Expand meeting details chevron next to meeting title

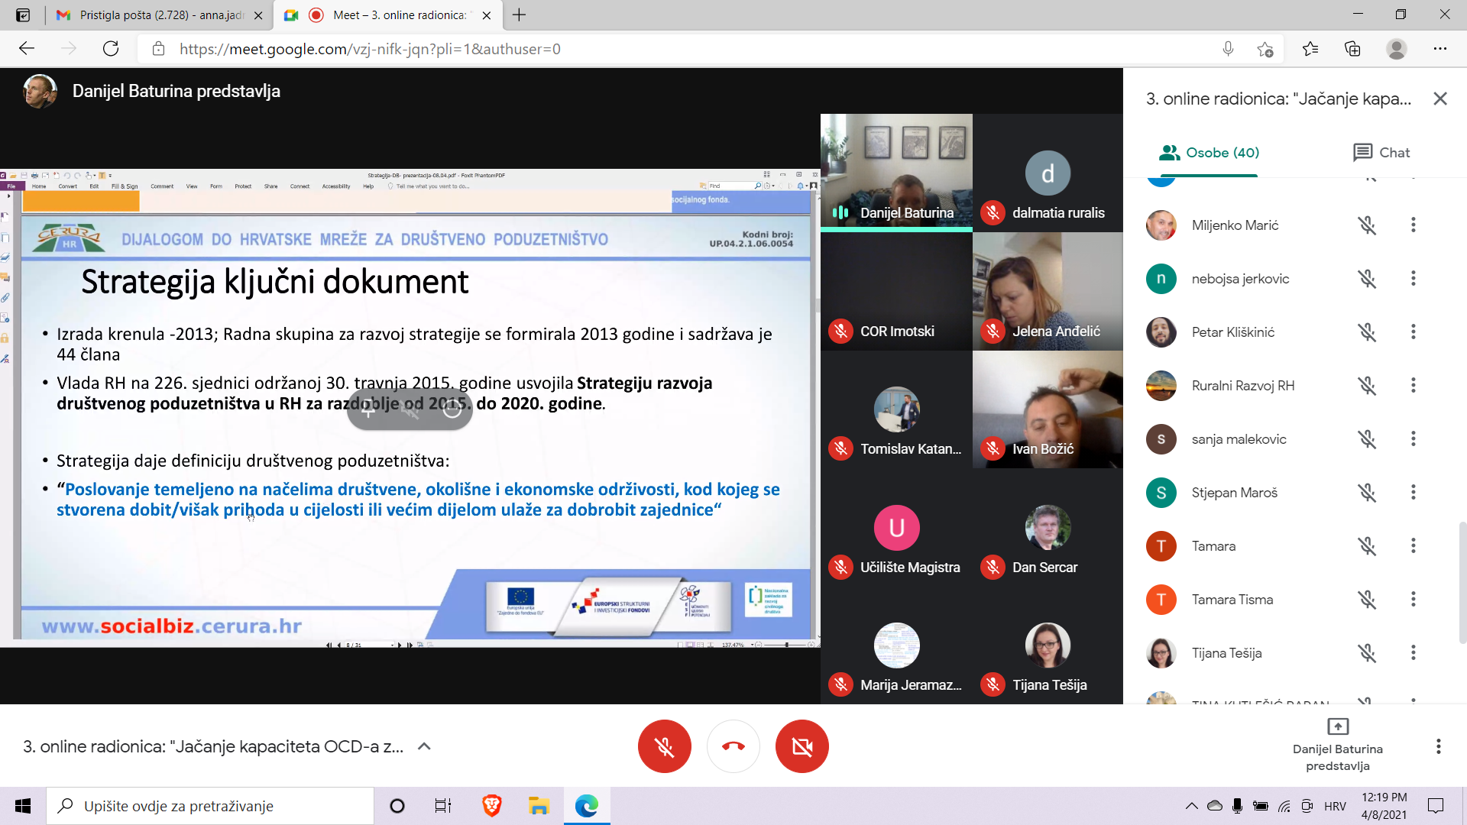coord(424,746)
